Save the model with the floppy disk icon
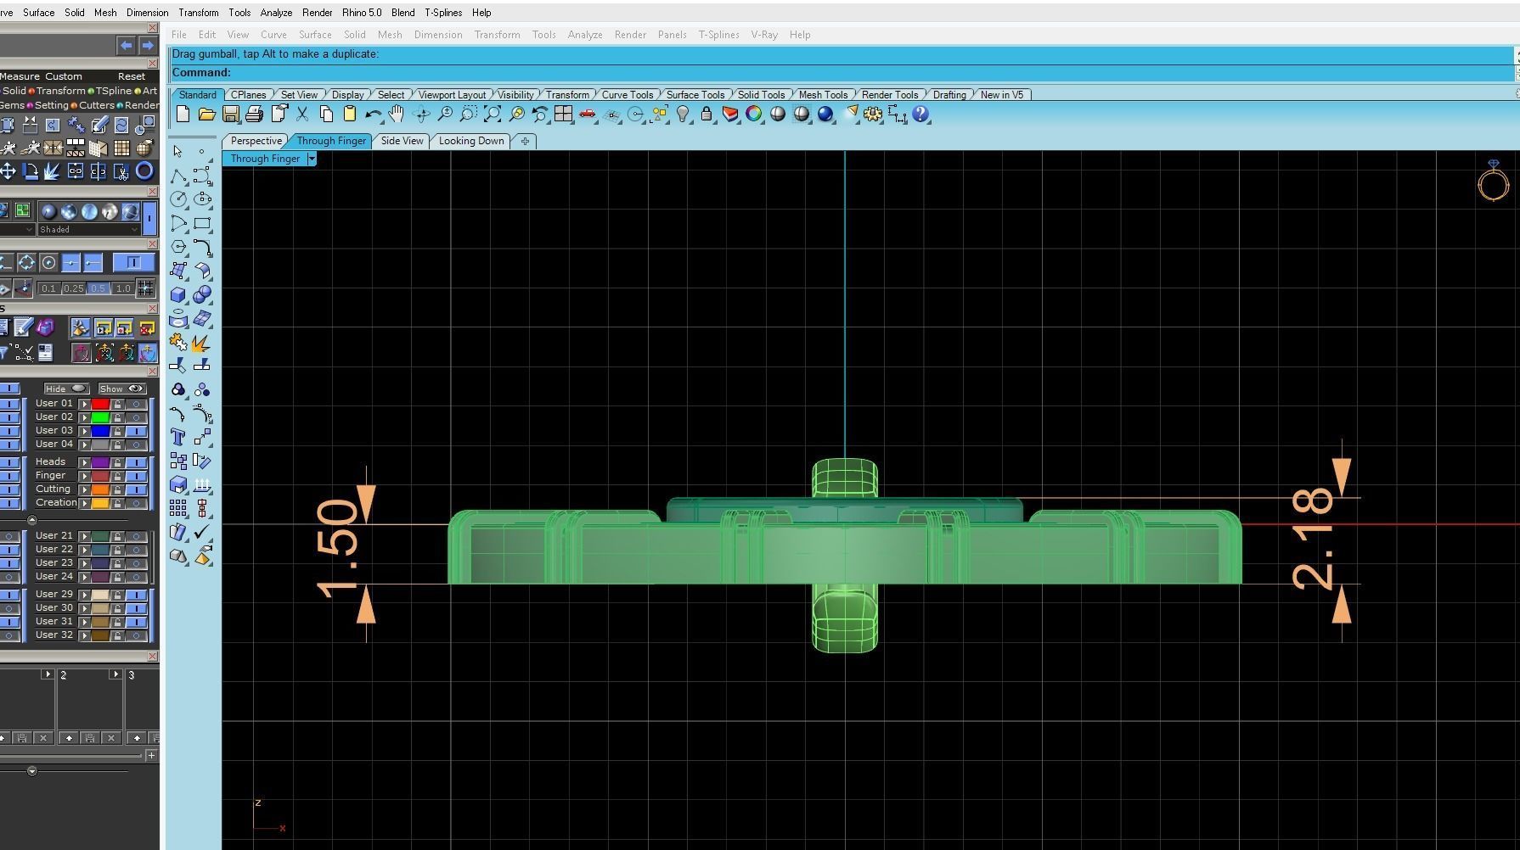Screen dimensions: 1520x850 click(x=230, y=115)
